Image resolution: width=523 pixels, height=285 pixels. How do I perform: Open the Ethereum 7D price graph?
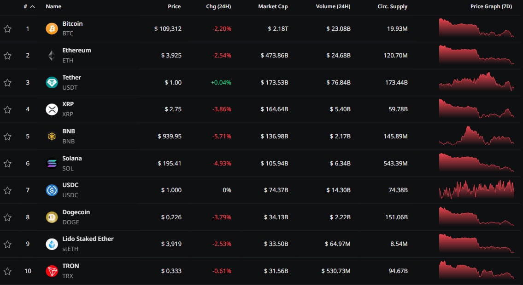476,55
